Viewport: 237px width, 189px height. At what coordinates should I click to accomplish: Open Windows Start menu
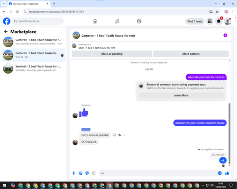[4, 185]
